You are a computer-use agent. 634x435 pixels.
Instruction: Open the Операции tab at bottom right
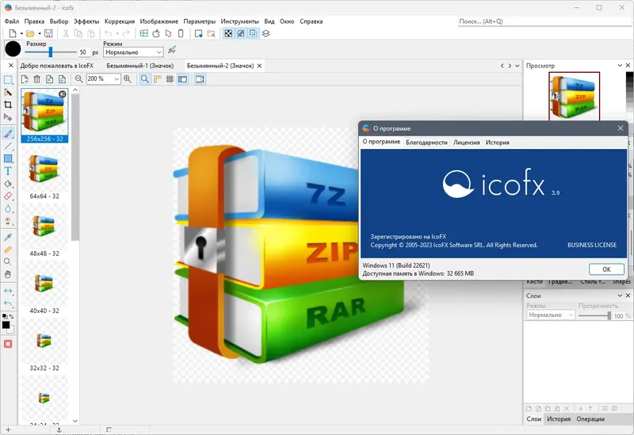590,419
